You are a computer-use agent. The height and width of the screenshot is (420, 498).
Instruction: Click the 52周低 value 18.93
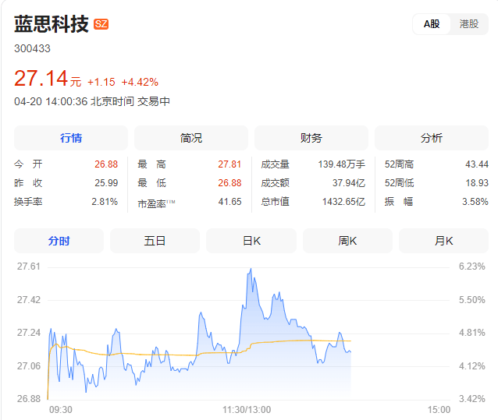point(477,183)
